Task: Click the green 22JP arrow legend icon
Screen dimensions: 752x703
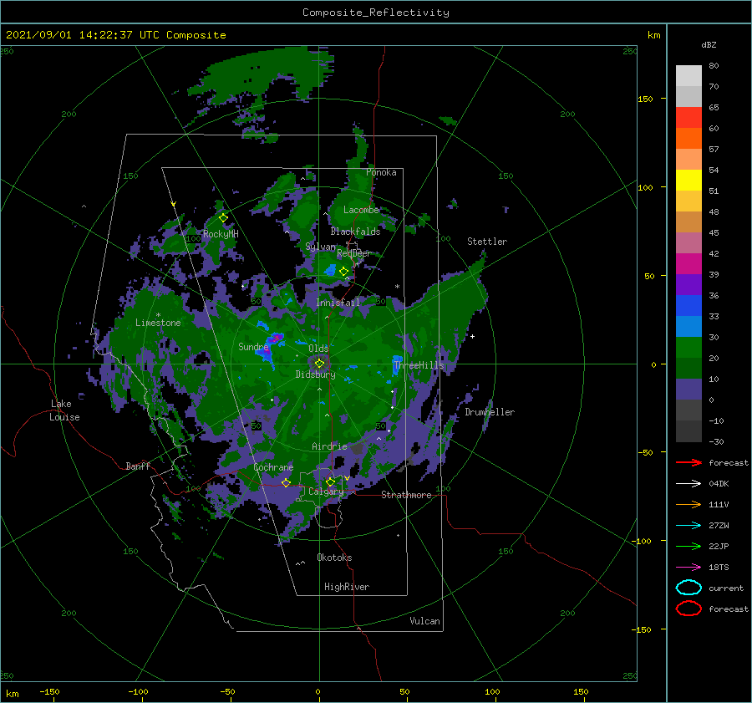Action: coord(688,546)
